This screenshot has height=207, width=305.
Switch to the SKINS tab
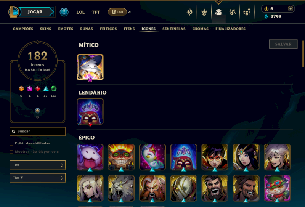(45, 29)
